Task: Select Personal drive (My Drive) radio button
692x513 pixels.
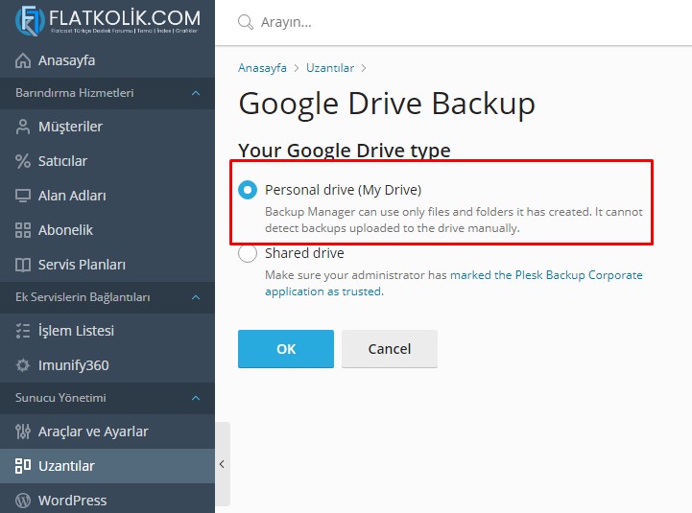Action: 248,190
